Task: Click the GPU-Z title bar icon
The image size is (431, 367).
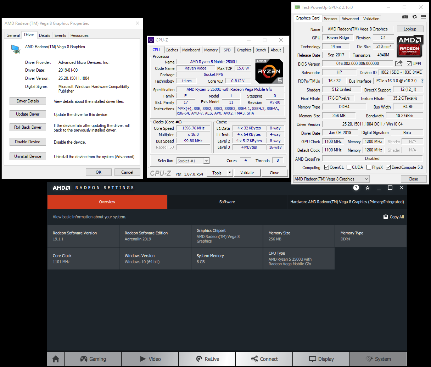Action: 297,7
